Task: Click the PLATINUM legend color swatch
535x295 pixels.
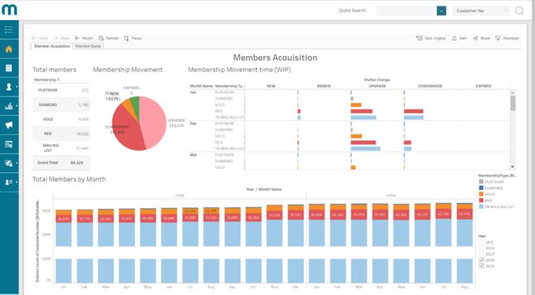Action: [x=481, y=182]
